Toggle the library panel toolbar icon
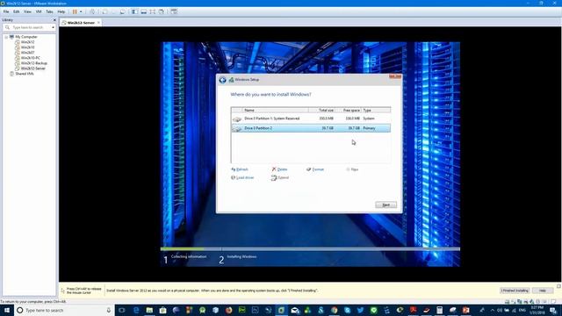The height and width of the screenshot is (316, 562). point(134,11)
